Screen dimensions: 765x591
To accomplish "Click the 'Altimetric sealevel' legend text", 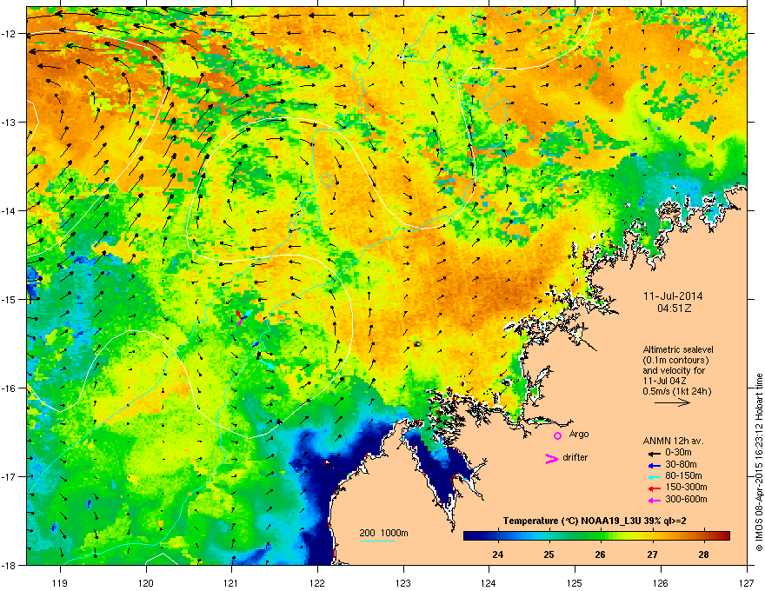I will (678, 349).
